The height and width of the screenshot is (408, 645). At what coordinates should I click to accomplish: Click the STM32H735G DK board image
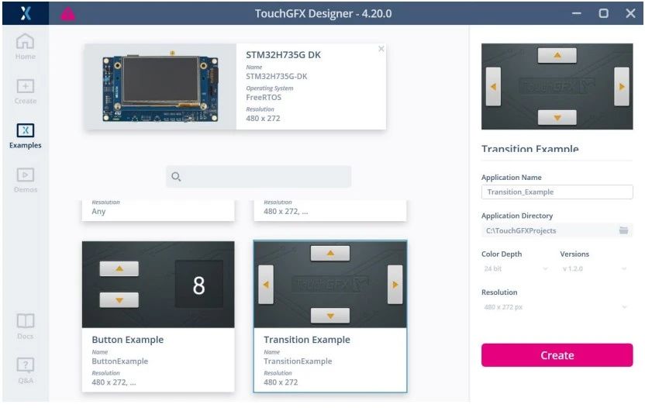[x=160, y=87]
